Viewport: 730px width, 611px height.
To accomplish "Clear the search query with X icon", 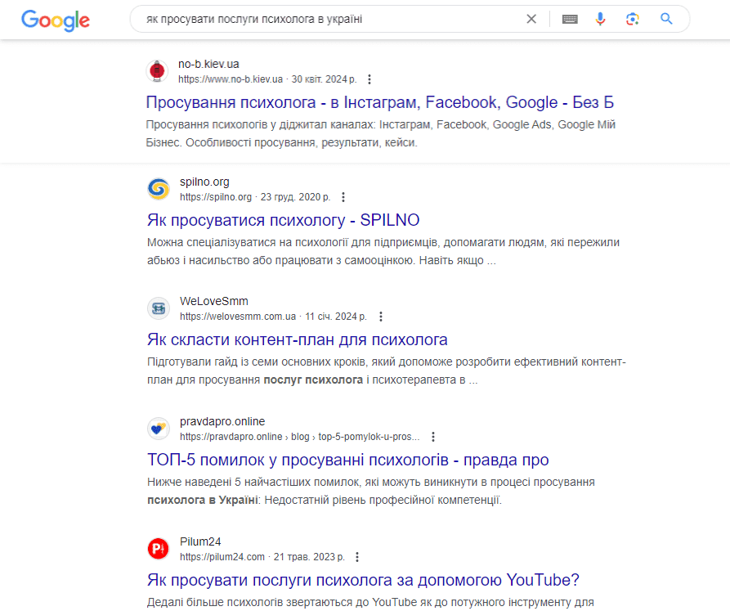I will click(x=531, y=19).
